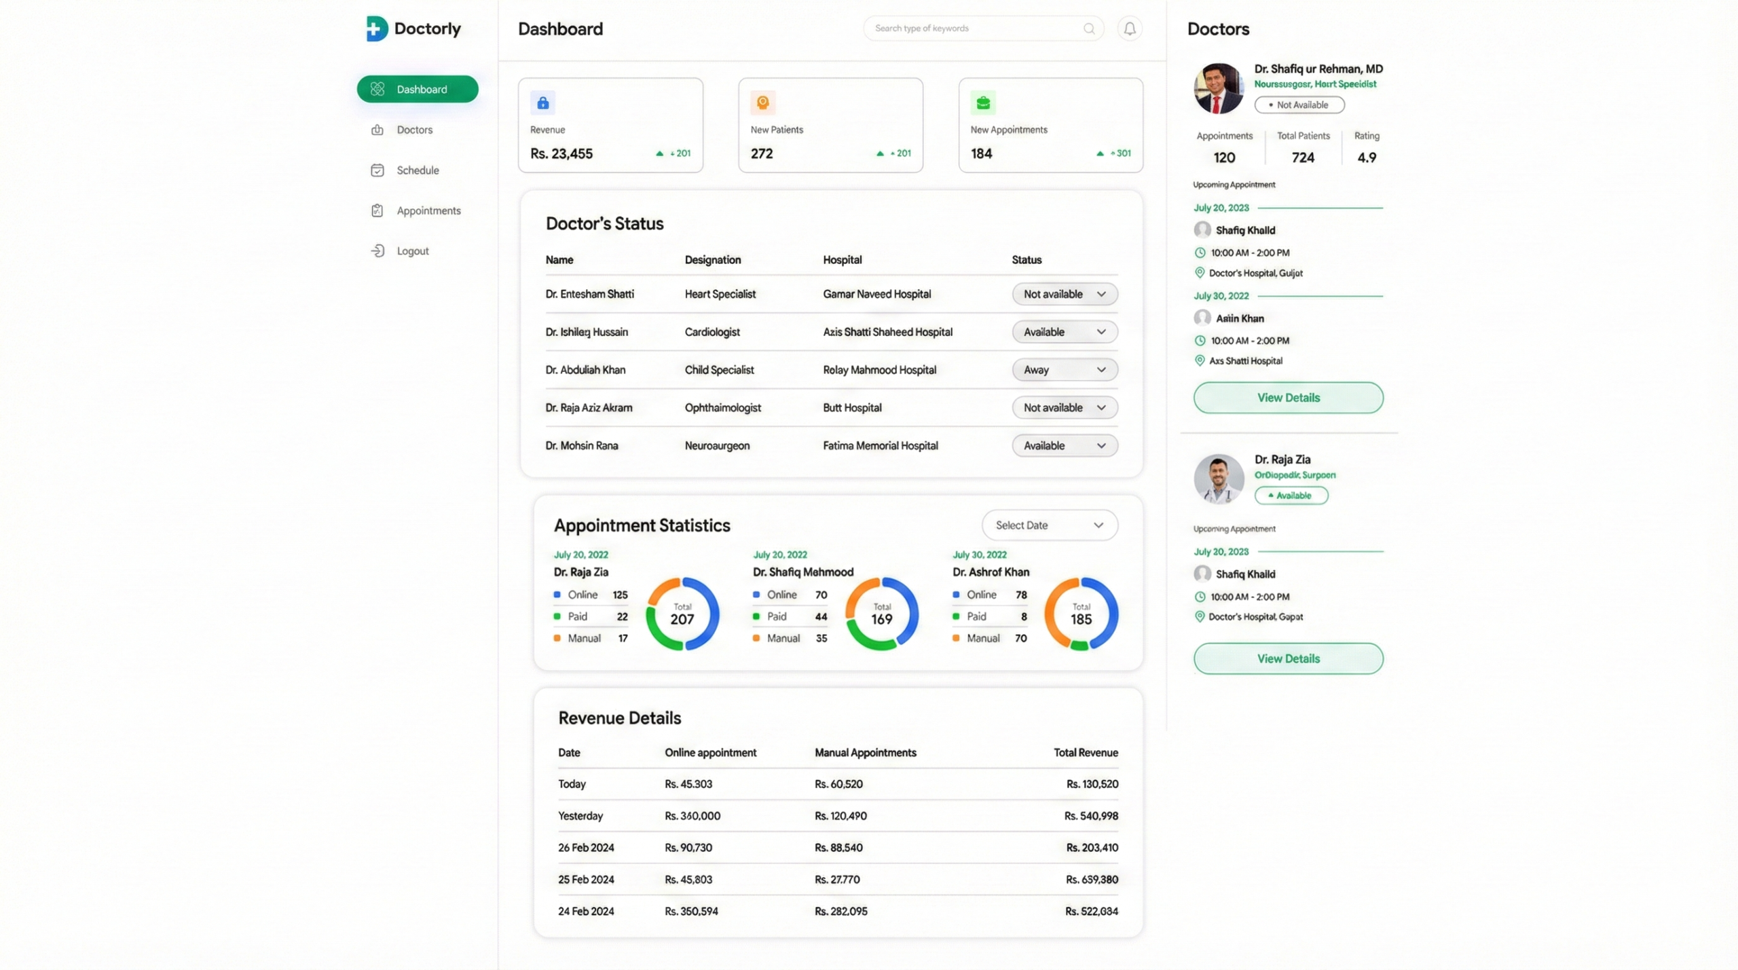
Task: Open Dr. Entesham Shatti's status dropdown
Action: tap(1065, 294)
